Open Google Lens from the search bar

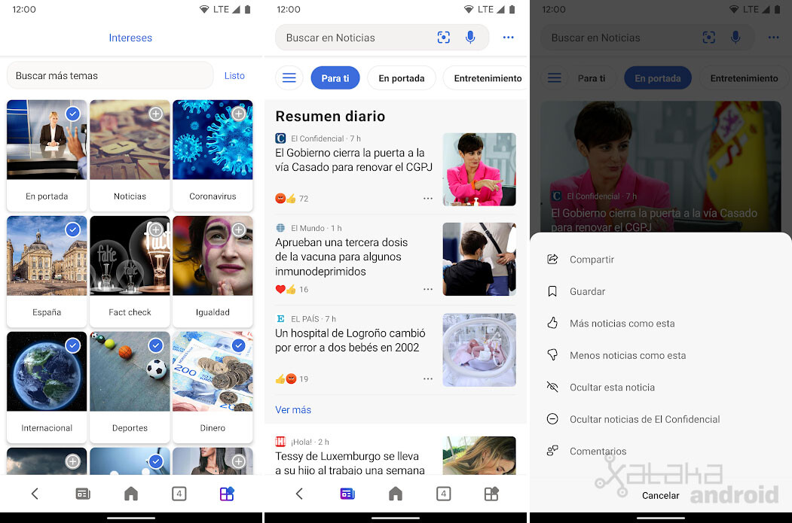tap(443, 37)
